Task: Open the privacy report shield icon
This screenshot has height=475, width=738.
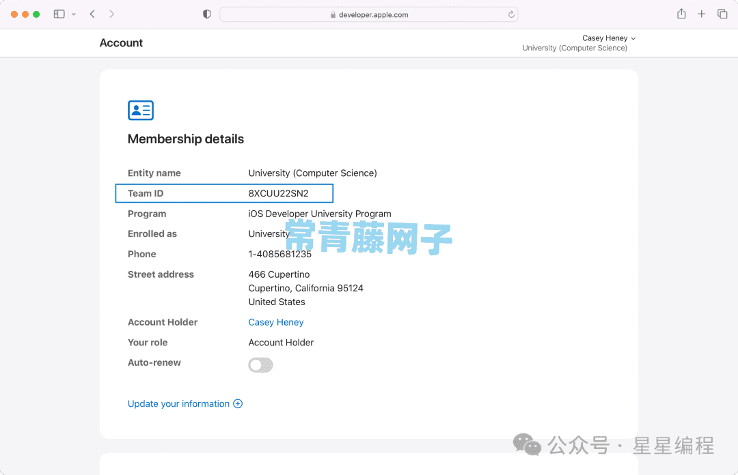Action: 206,14
